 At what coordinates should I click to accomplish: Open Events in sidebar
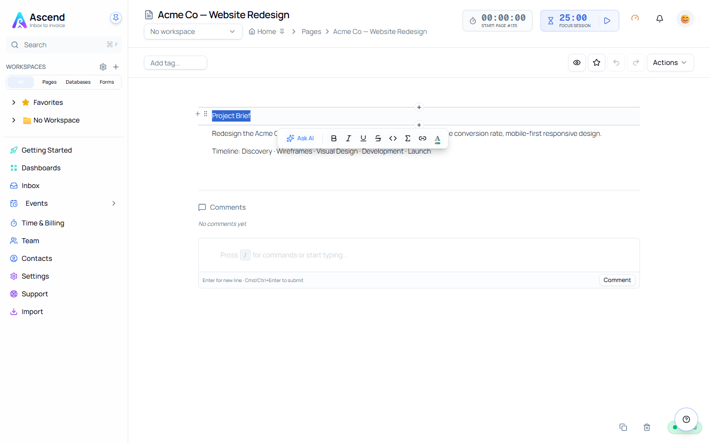36,203
